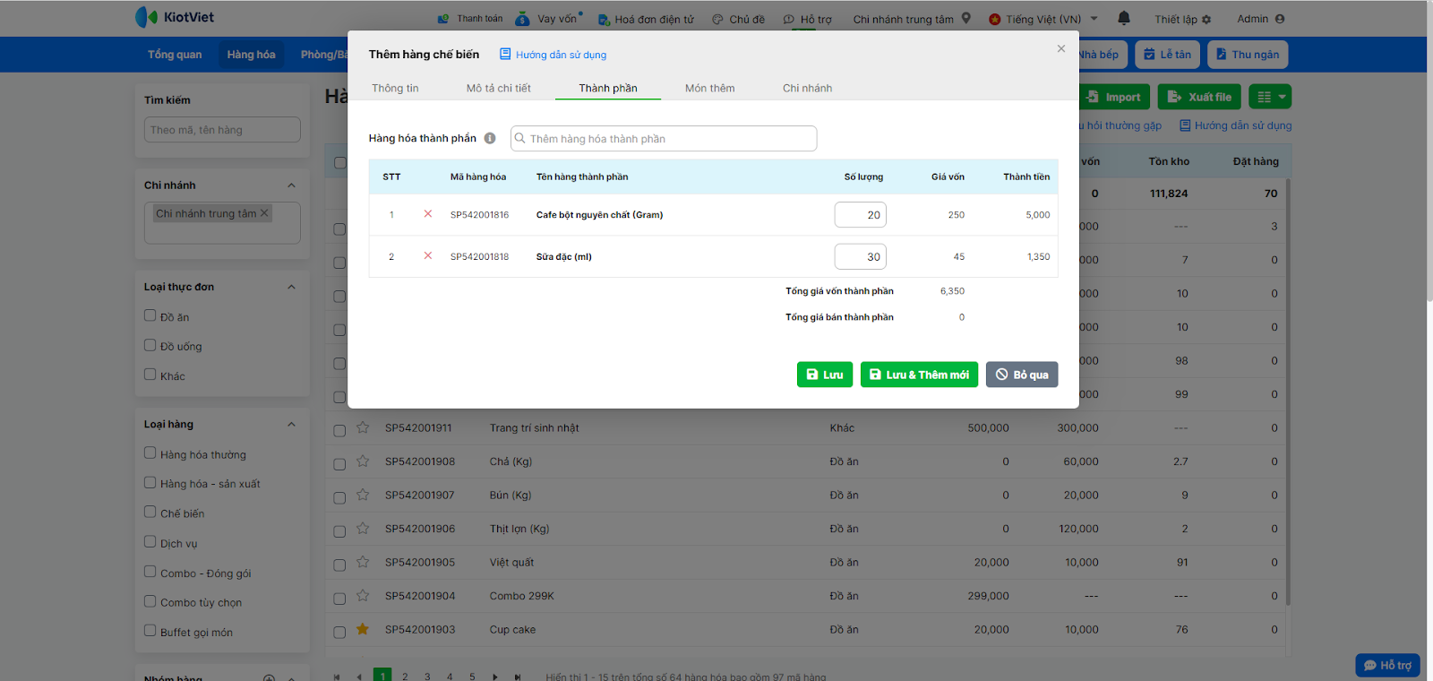The height and width of the screenshot is (681, 1433).
Task: Click the info icon beside Hàng hóa thành phần
Action: [x=490, y=138]
